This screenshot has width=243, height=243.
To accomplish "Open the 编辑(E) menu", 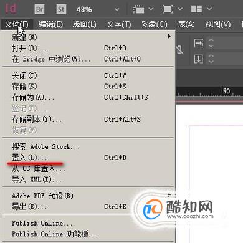I will (x=50, y=24).
